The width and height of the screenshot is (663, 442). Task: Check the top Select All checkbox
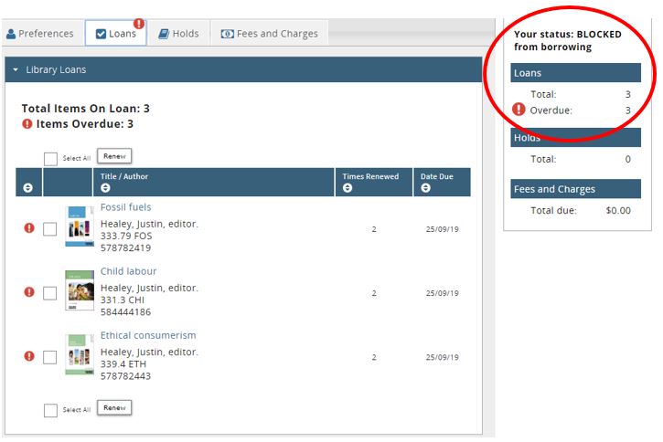50,158
